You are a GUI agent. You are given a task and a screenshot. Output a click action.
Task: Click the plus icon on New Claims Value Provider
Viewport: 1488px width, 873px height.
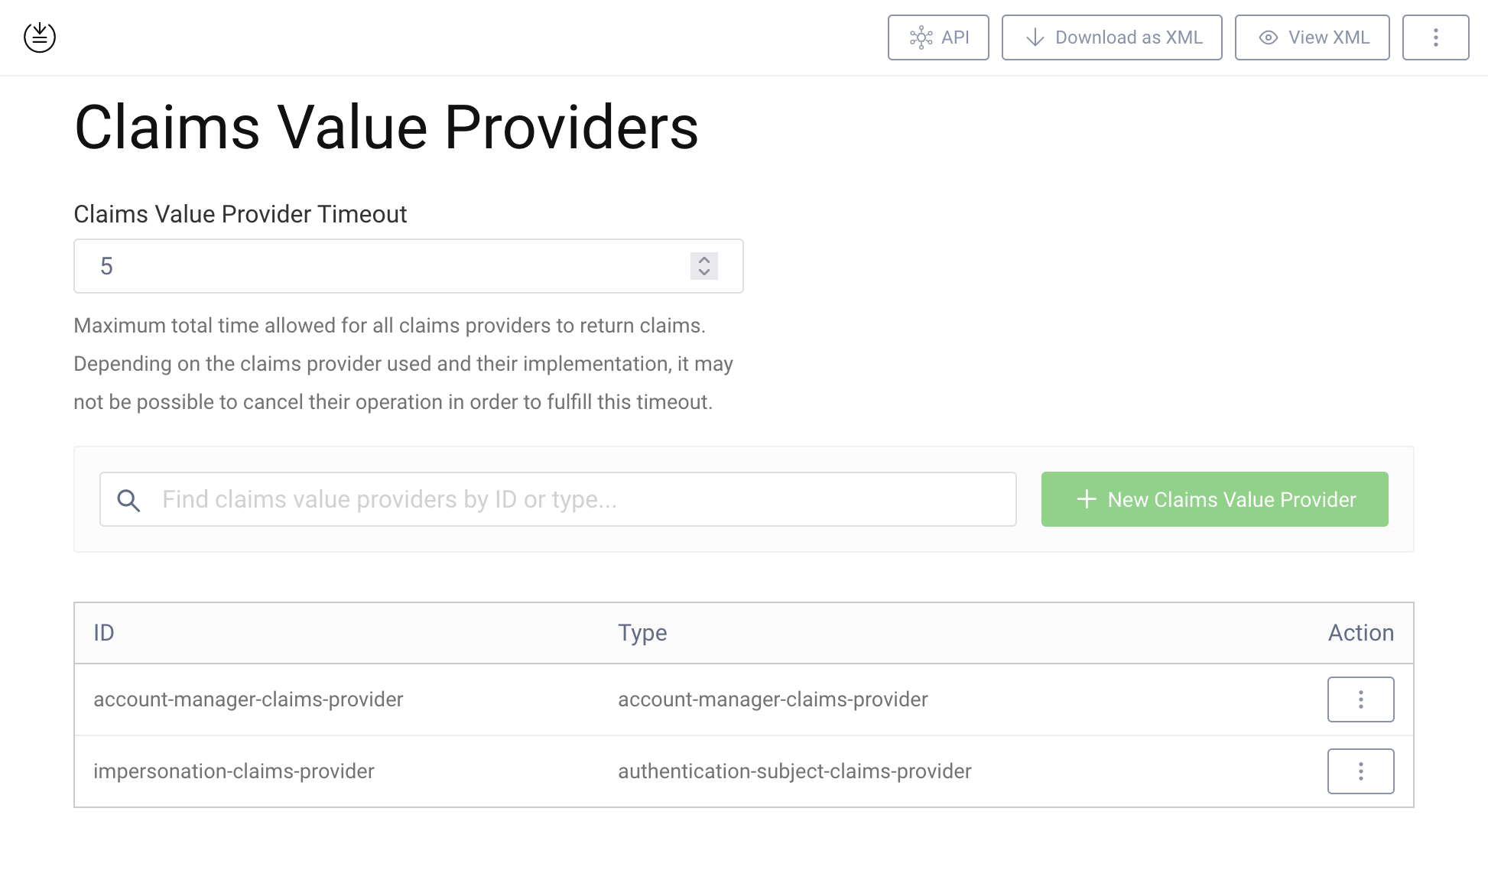1087,499
